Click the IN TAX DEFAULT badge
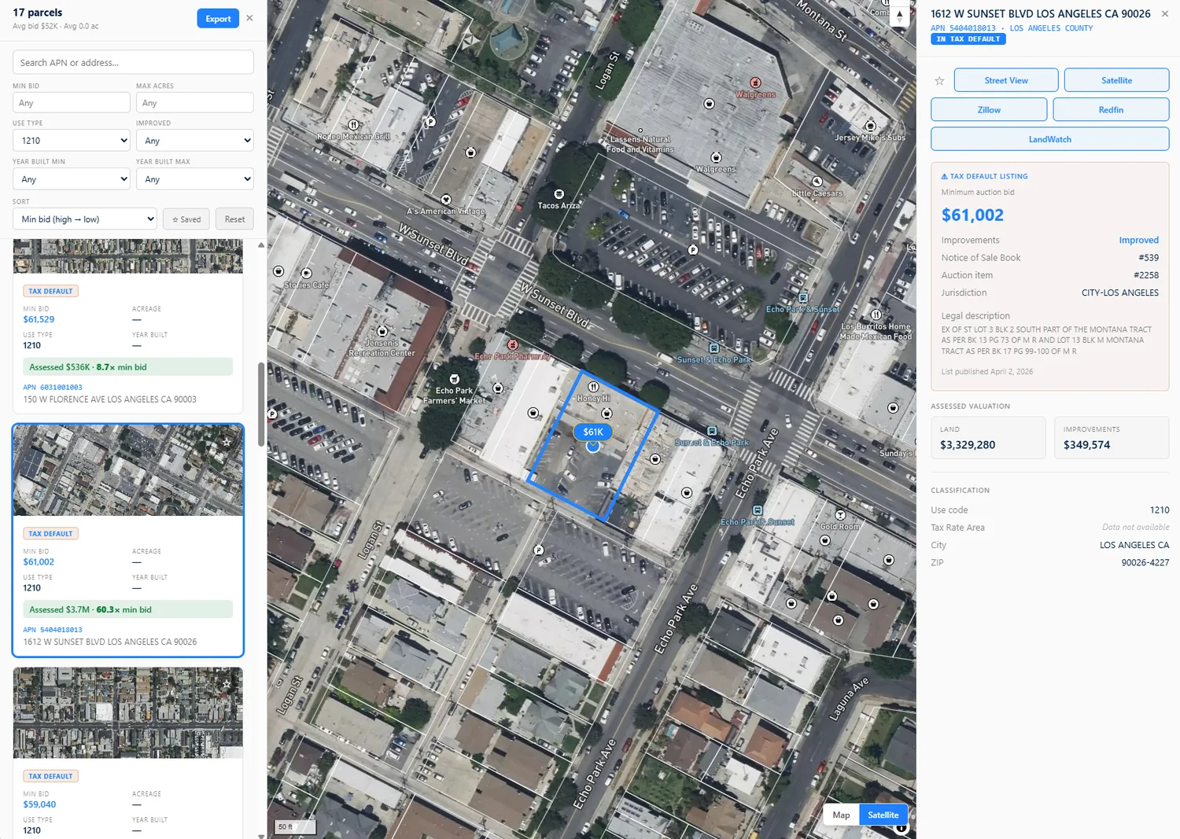This screenshot has height=839, width=1180. pos(968,39)
